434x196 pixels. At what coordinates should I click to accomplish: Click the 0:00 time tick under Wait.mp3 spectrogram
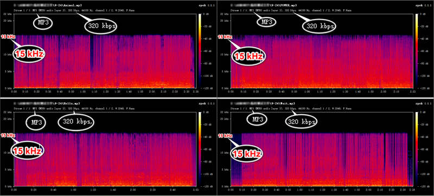(231, 190)
